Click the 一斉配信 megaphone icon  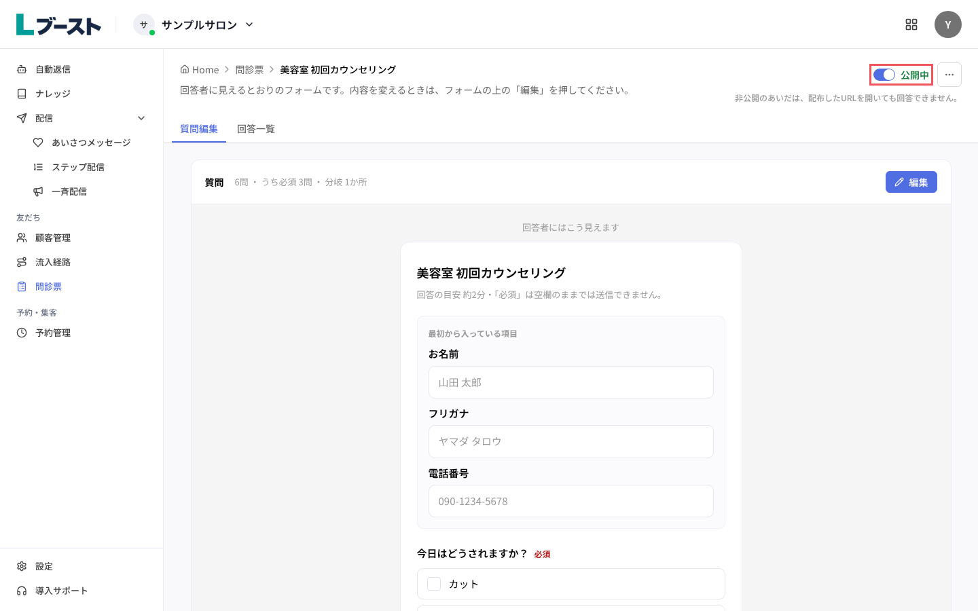point(38,191)
